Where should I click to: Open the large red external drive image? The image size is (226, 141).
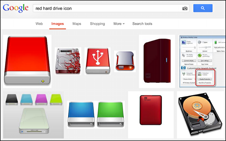click(x=27, y=61)
